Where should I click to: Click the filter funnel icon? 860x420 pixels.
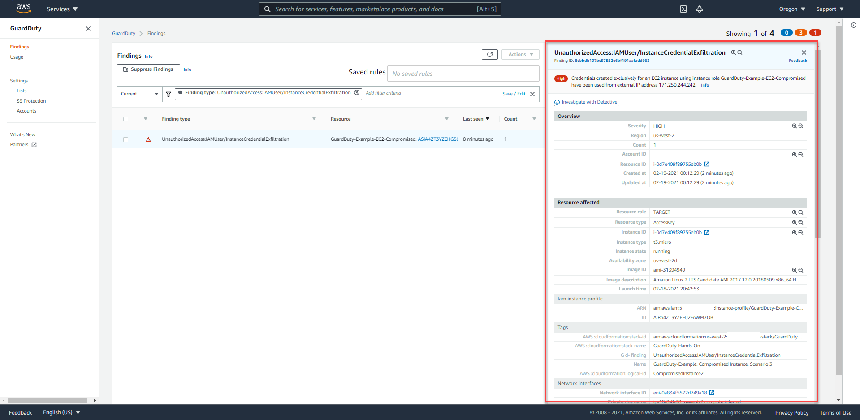(169, 94)
